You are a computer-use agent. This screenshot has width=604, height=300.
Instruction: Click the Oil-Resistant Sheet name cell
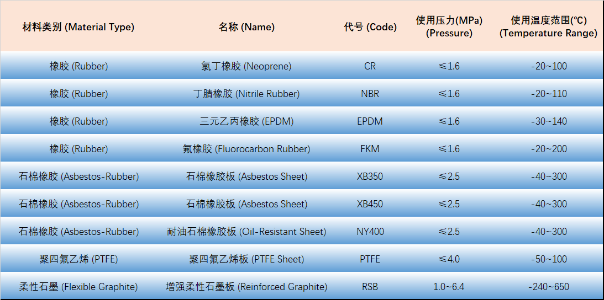(x=246, y=232)
